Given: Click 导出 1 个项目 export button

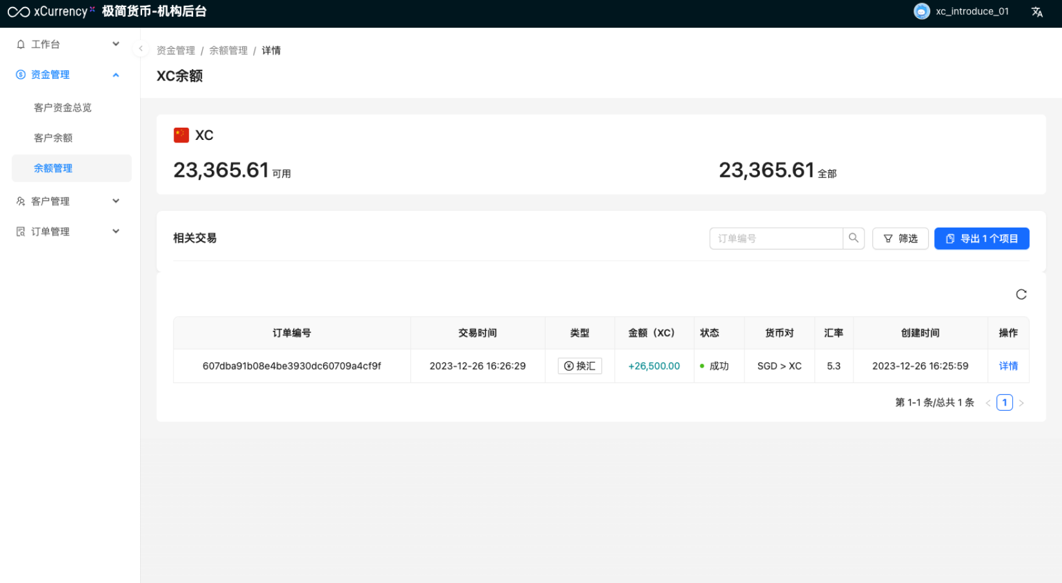Looking at the screenshot, I should click(x=981, y=239).
